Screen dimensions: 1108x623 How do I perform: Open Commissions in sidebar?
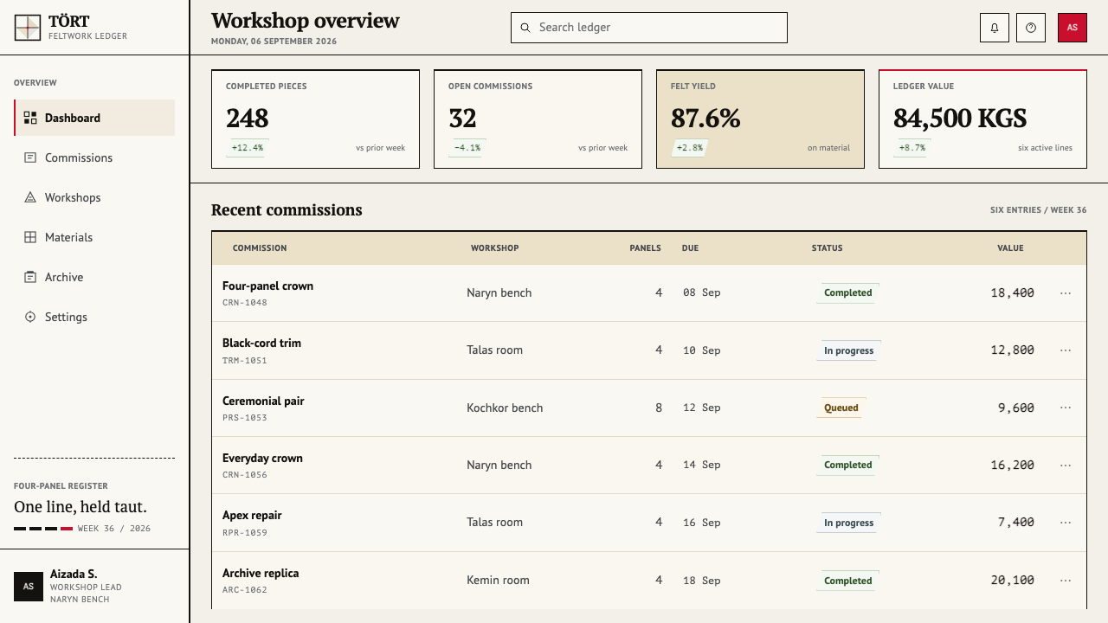94,157
